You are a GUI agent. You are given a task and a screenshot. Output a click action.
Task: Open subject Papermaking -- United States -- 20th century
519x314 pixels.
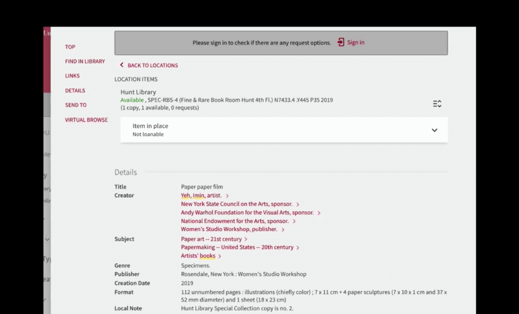coord(237,248)
